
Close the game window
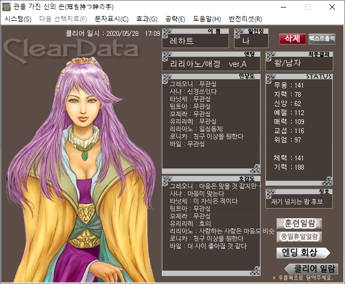[332, 7]
